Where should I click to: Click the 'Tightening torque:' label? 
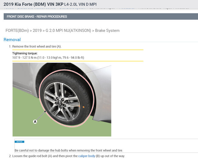pos(25,53)
